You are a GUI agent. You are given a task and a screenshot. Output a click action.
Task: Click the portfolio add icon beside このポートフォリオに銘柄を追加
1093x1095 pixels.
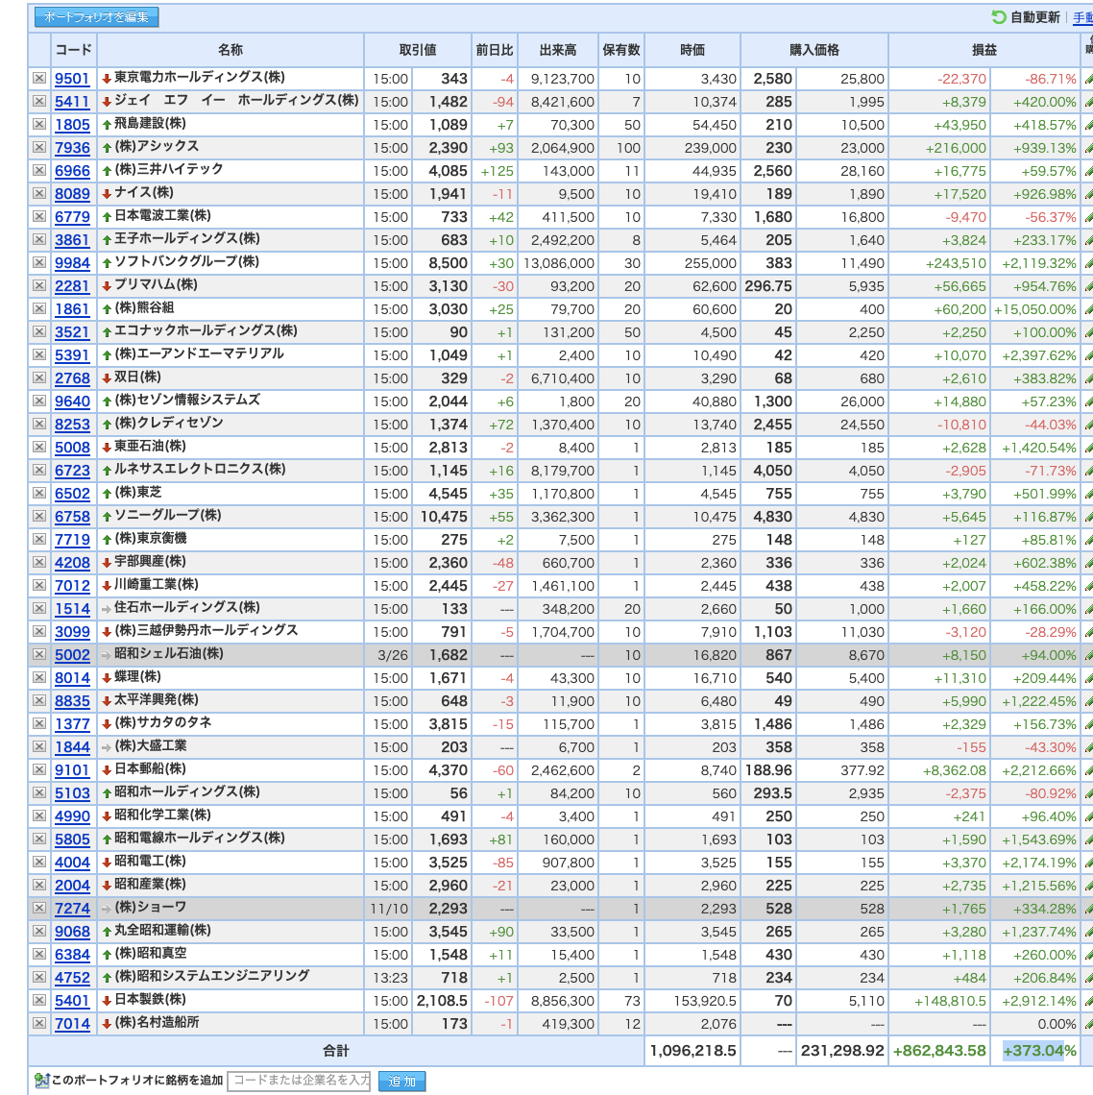pyautogui.click(x=41, y=1081)
